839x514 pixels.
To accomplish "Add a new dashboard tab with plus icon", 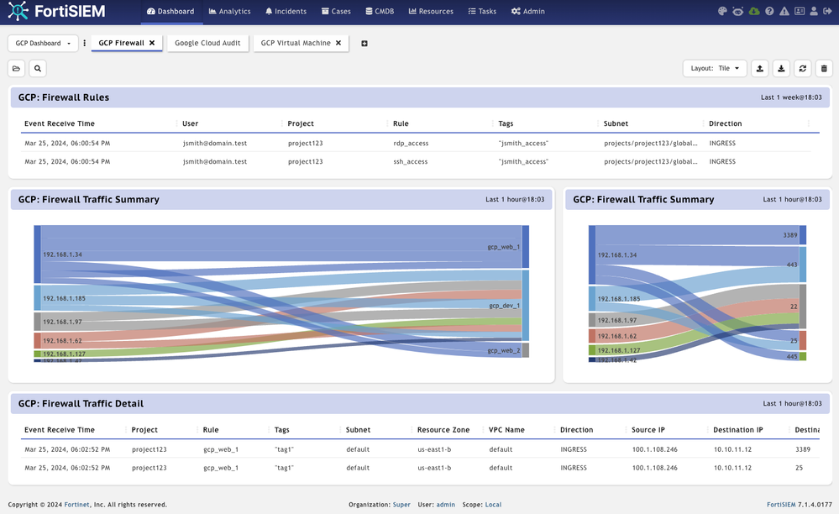I will (x=364, y=44).
